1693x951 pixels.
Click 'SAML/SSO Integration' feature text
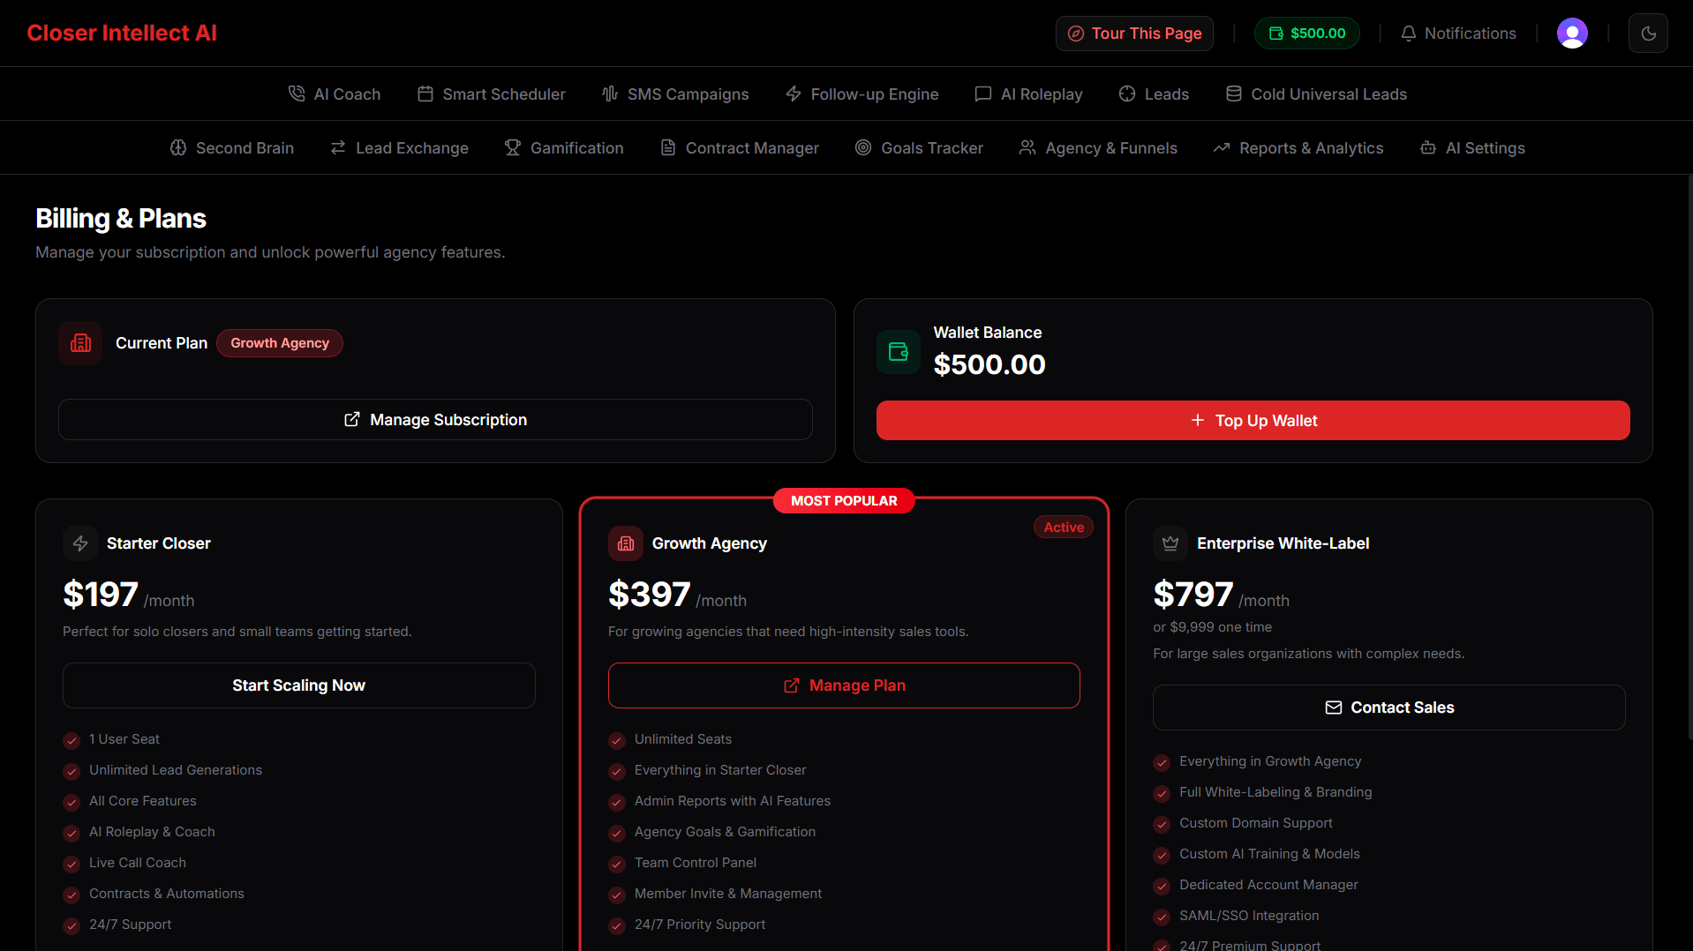tap(1249, 916)
